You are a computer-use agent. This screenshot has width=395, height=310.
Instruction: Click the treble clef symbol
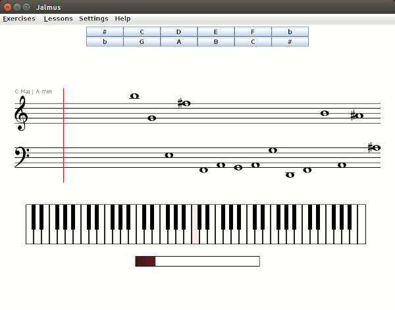[21, 113]
